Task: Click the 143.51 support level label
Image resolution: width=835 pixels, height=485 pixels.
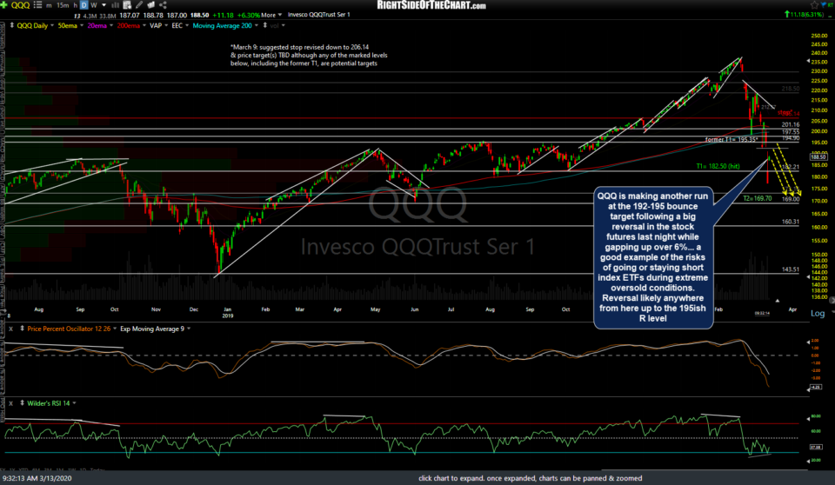Action: pos(791,269)
